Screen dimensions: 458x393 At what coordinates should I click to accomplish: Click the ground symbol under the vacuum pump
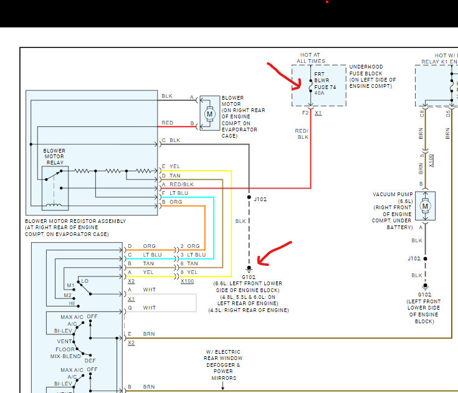tap(425, 286)
